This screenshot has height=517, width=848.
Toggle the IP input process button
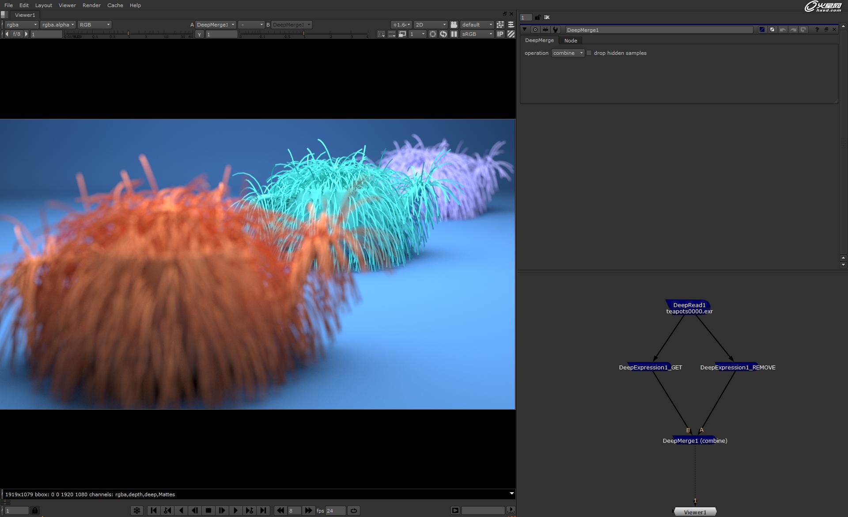pos(500,34)
